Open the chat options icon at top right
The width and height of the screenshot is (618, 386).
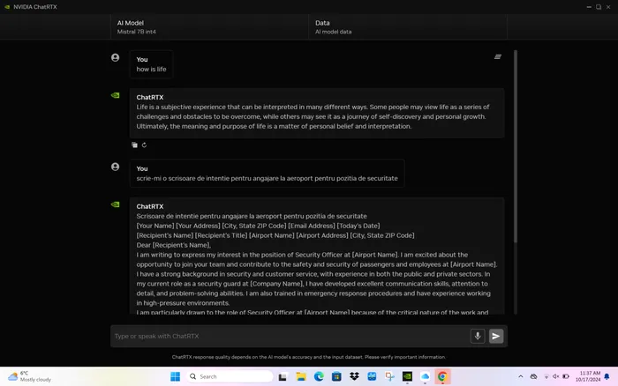pos(498,56)
